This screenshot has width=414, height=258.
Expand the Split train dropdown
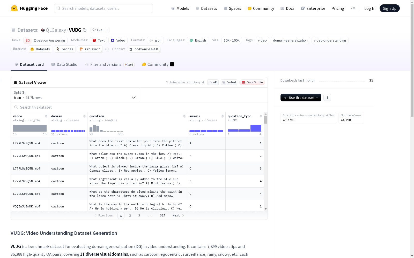coord(75,95)
